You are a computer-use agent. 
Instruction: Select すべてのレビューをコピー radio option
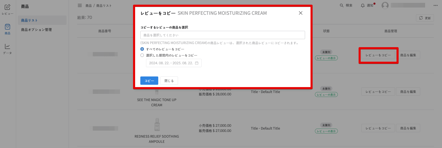click(x=142, y=49)
